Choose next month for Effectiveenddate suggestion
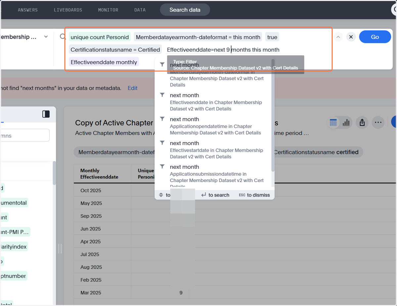The width and height of the screenshot is (397, 306). point(213,102)
